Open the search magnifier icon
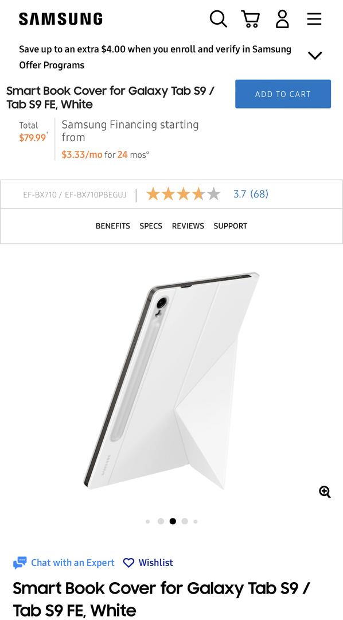The height and width of the screenshot is (620, 343). (218, 18)
